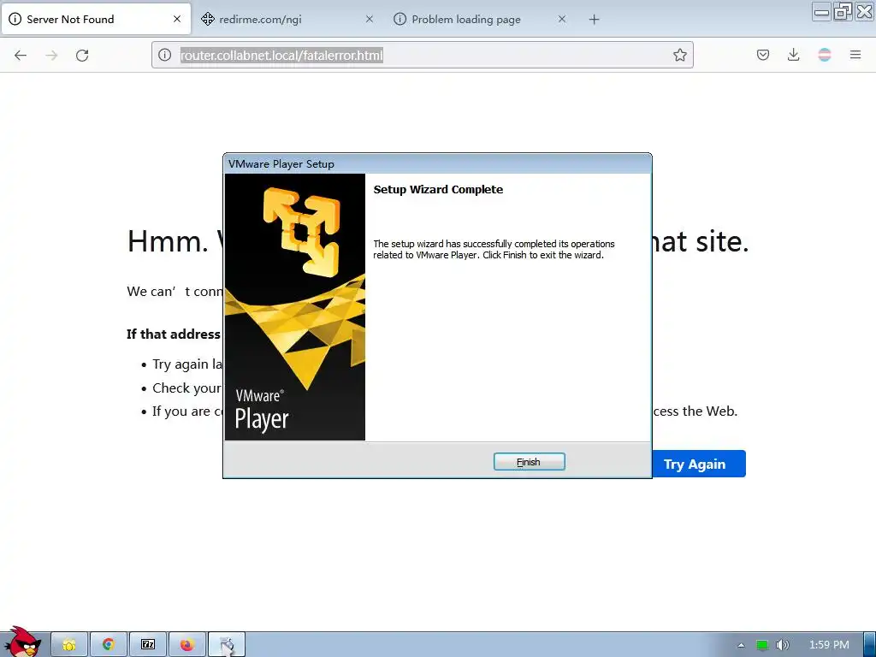876x657 pixels.
Task: Close the Server Not Found tab
Action: [x=177, y=19]
